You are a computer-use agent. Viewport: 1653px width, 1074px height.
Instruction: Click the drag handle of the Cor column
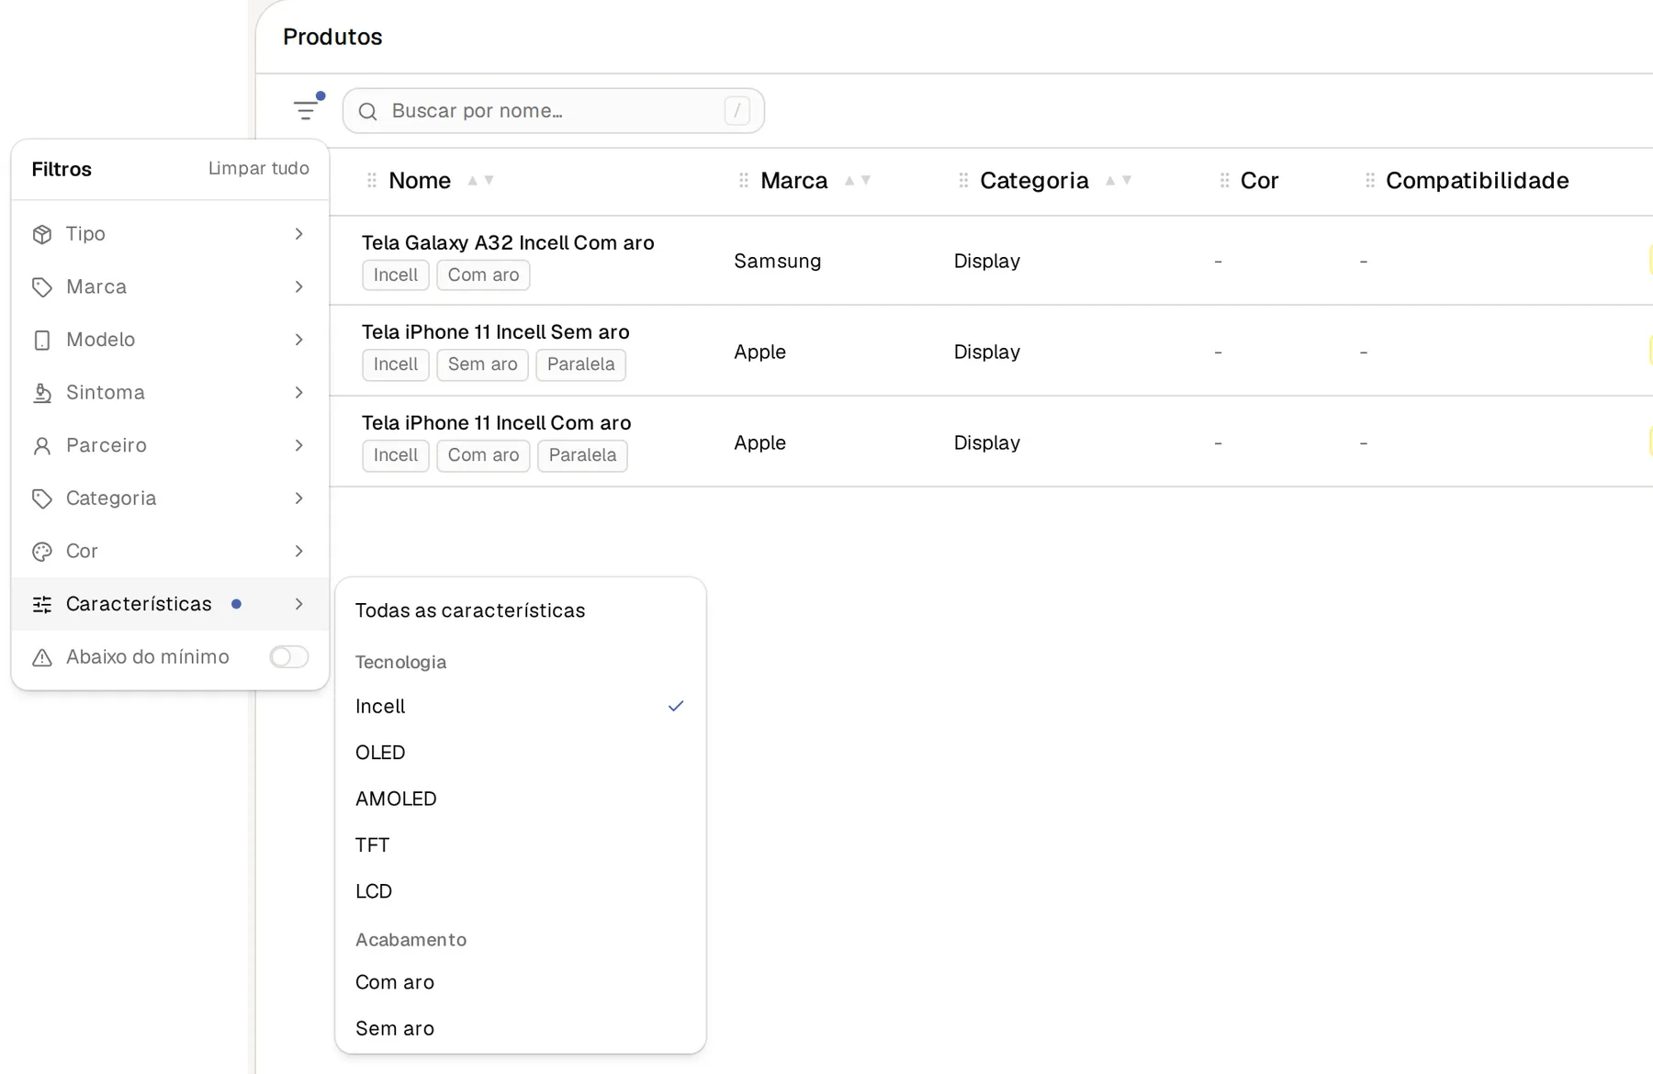1224,181
